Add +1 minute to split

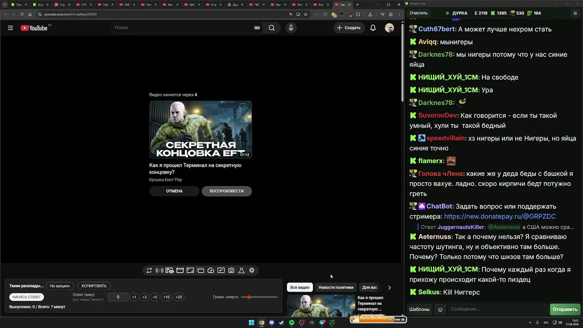tap(134, 297)
